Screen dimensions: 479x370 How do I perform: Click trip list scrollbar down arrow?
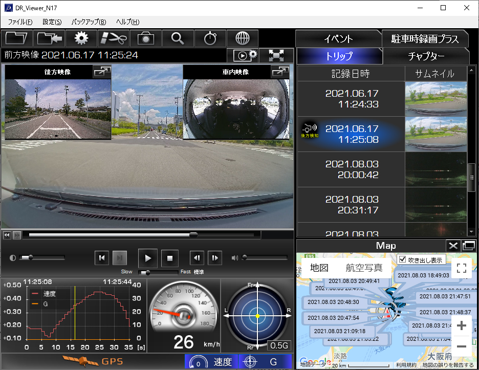click(471, 232)
